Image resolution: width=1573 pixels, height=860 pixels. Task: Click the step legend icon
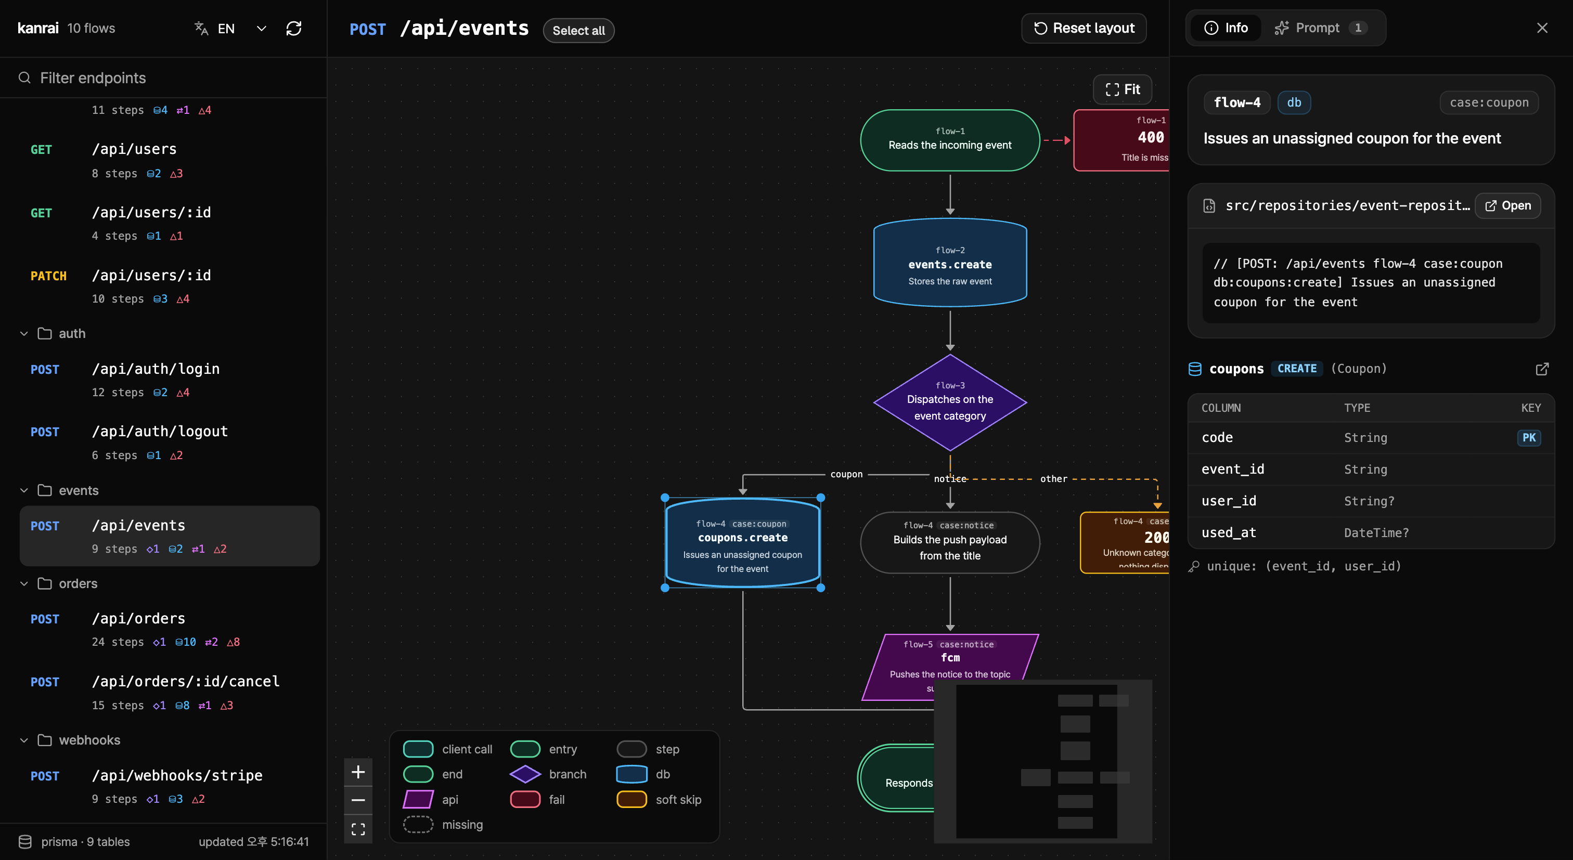632,749
